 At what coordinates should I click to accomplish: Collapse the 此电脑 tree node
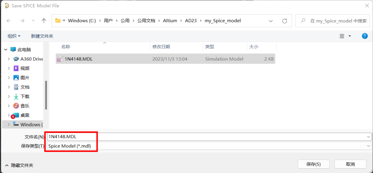[5, 49]
